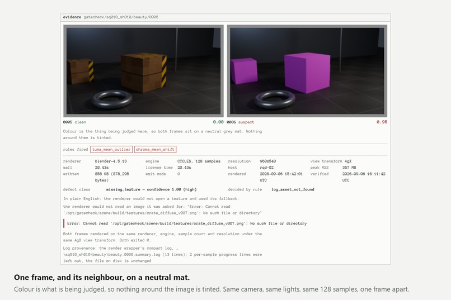Click the '0006 suspect' frame label
This screenshot has height=300, width=451.
pyautogui.click(x=241, y=122)
